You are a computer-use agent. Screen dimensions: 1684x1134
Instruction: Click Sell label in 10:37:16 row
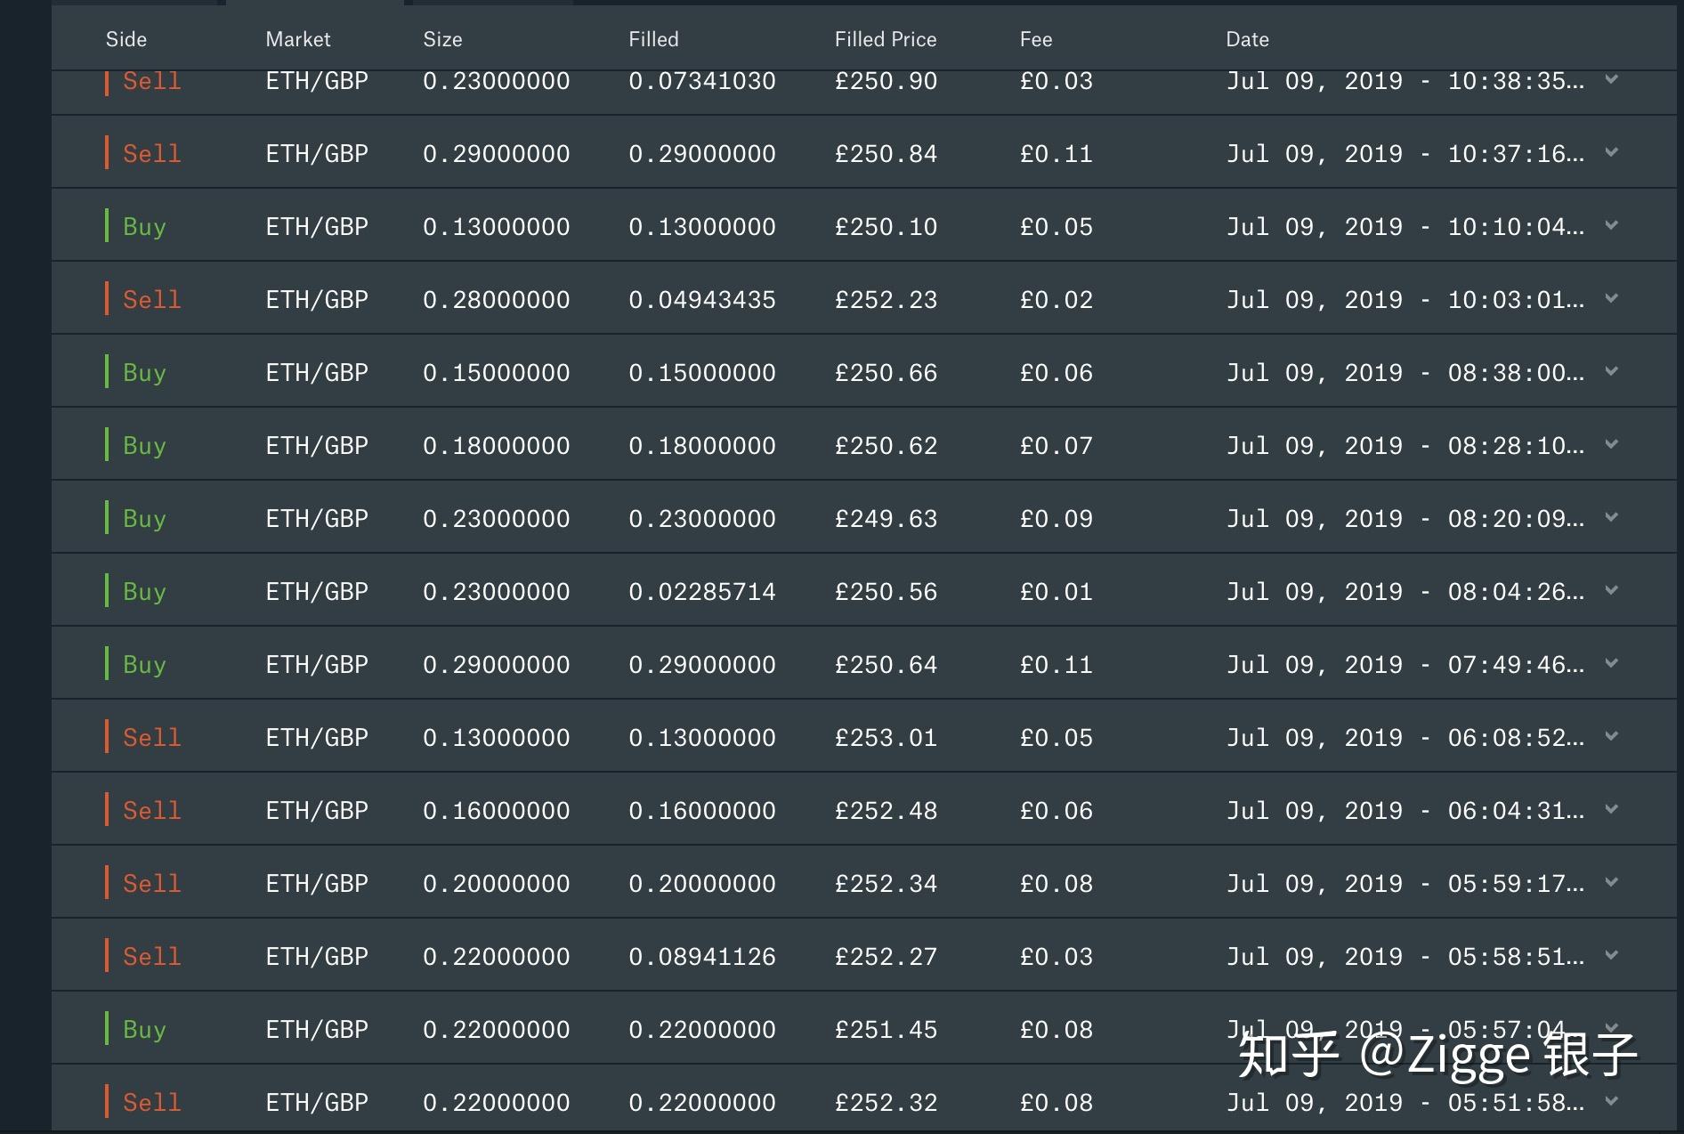(x=152, y=154)
